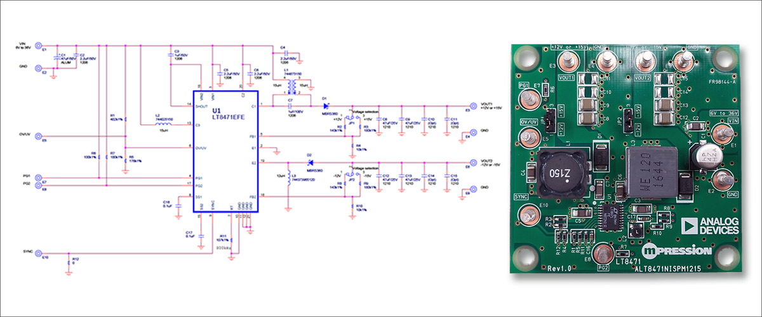Viewport: 762px width, 317px height.
Task: Click the R1 402k resistor in schematic
Action: pos(125,118)
